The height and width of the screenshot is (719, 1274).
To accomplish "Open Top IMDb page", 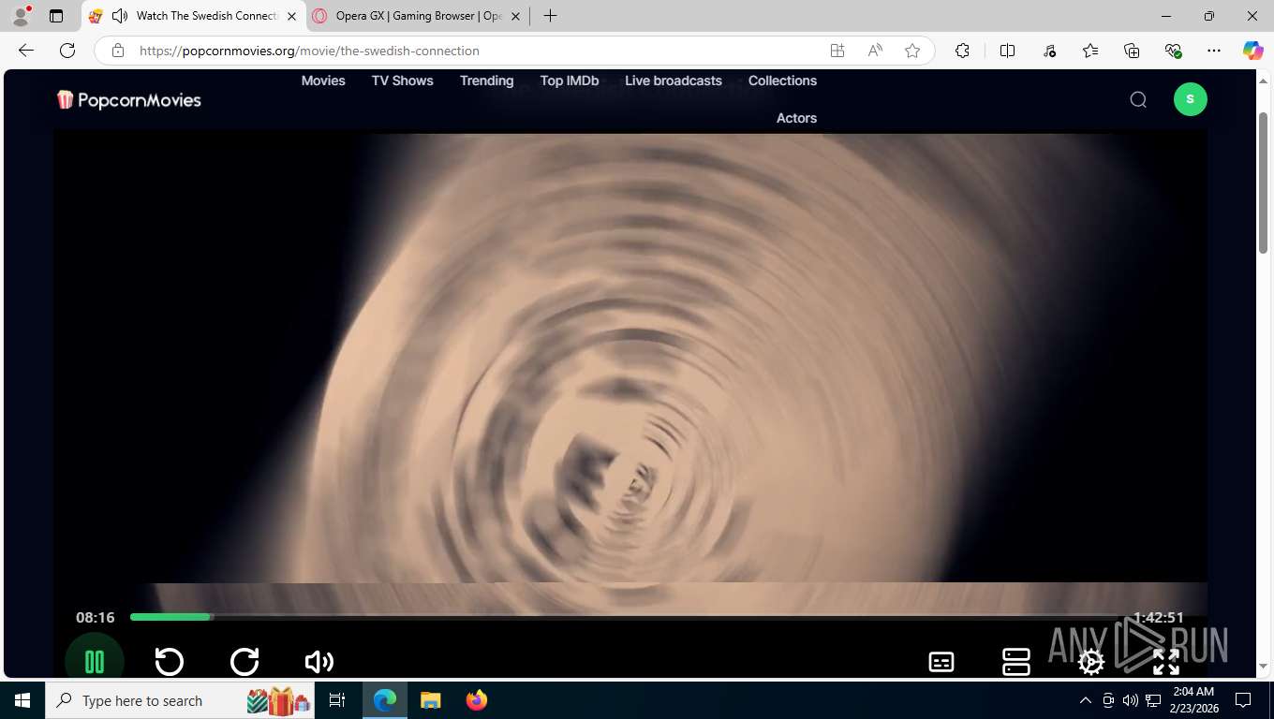I will pos(570,81).
